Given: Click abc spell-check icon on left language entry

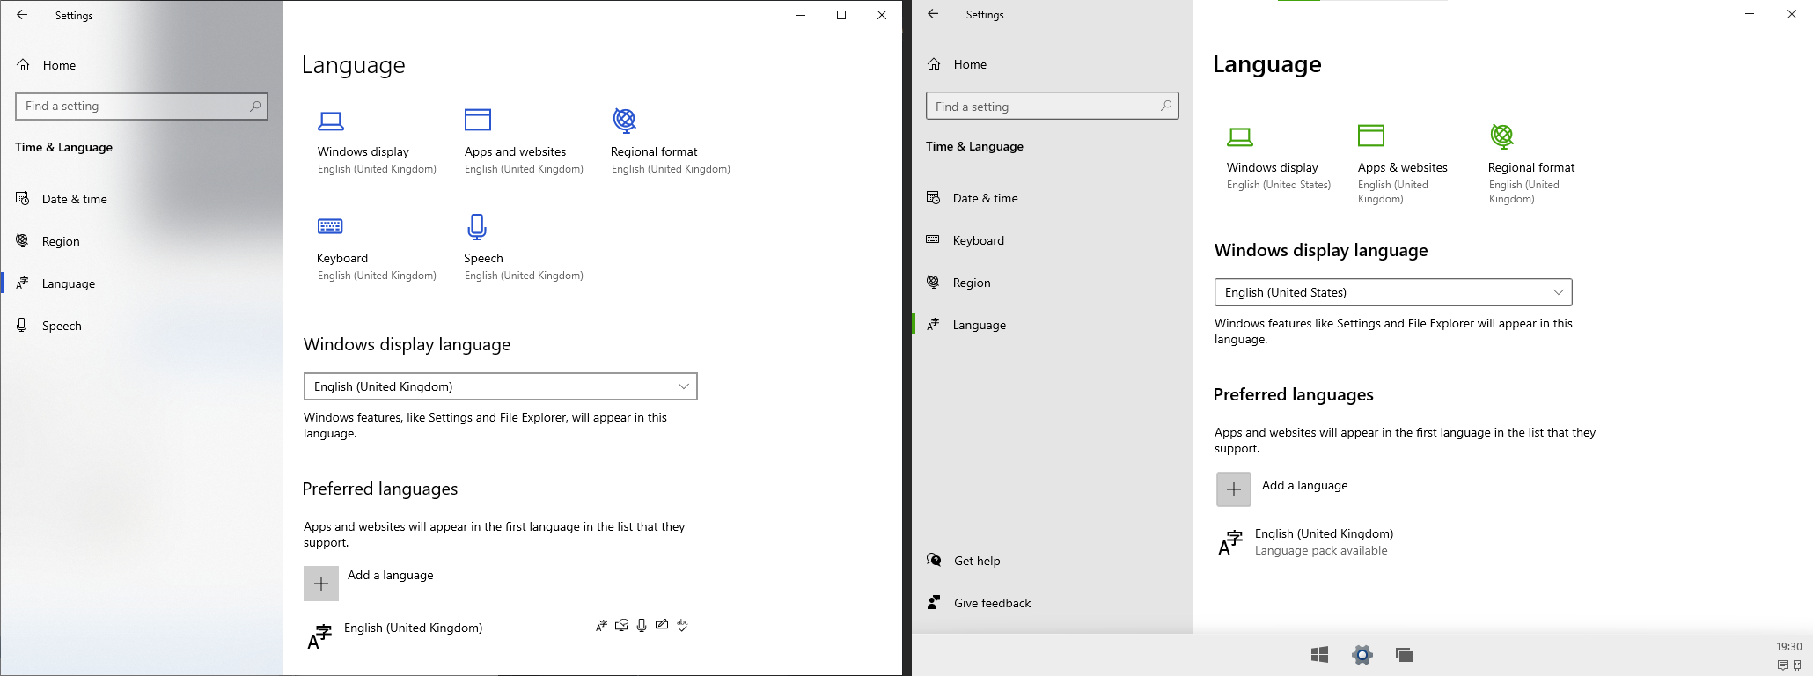Looking at the screenshot, I should tap(682, 625).
